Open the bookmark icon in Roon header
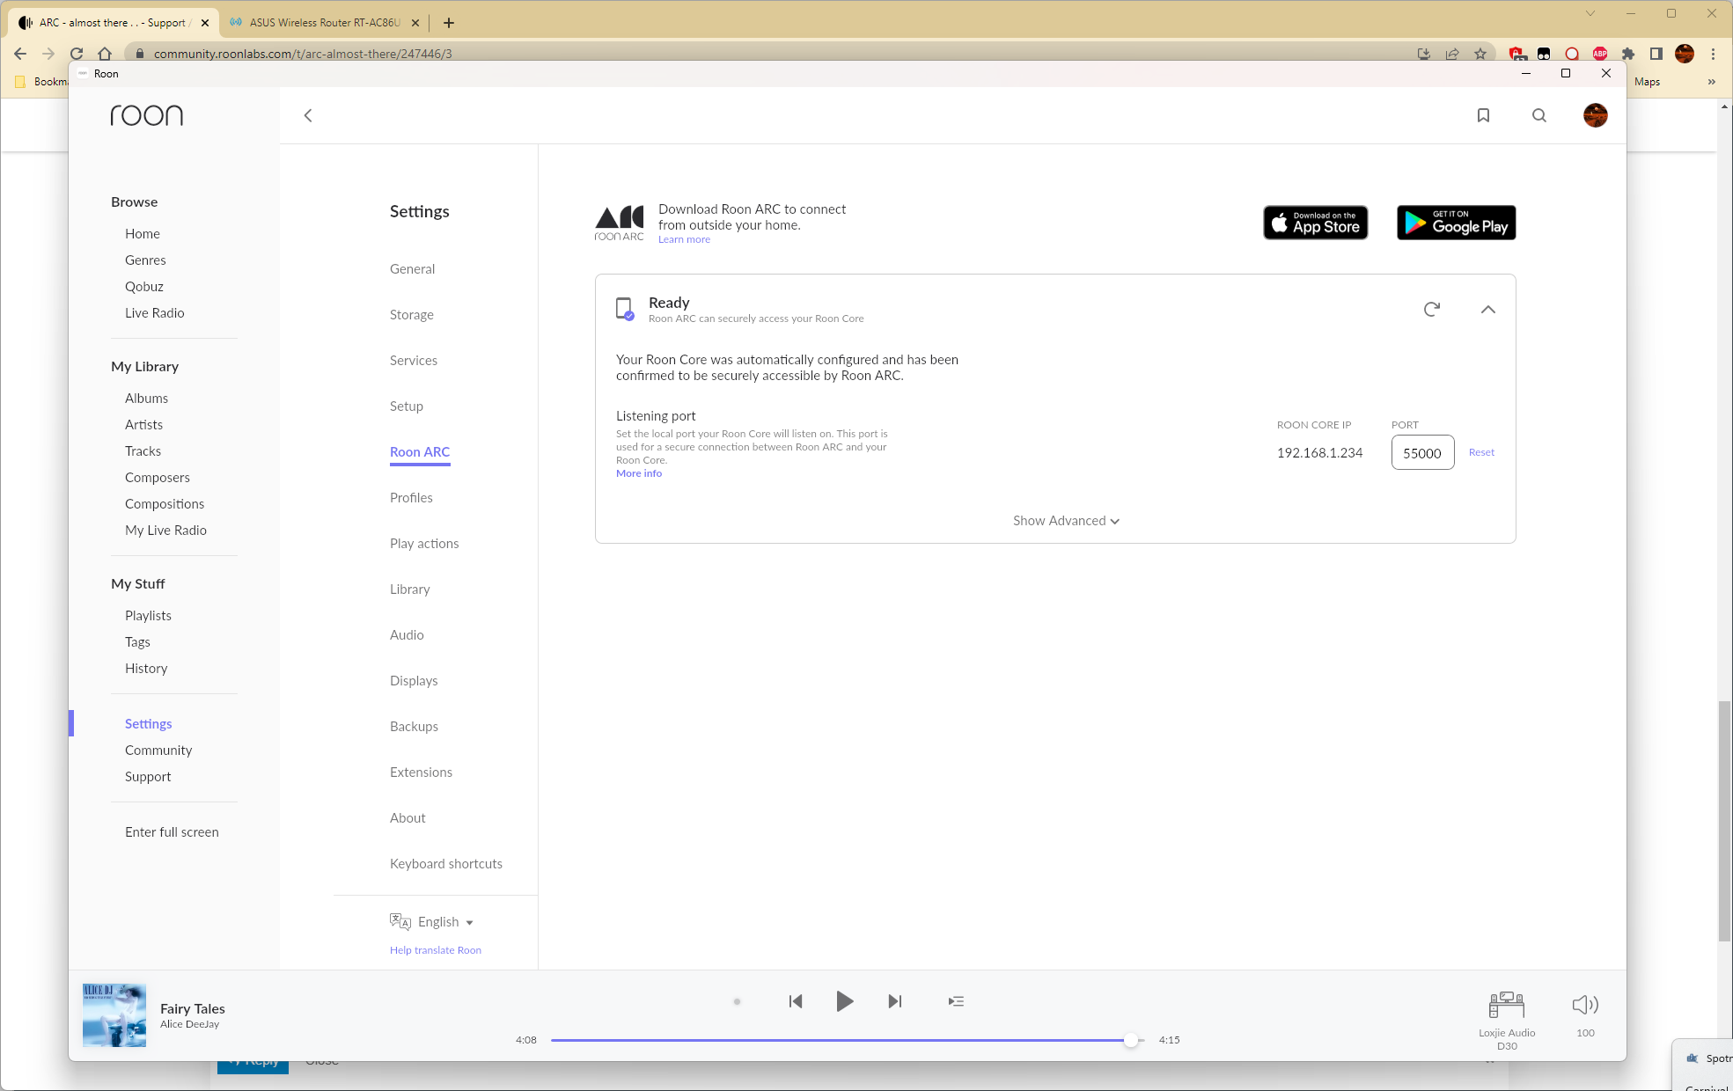Image resolution: width=1733 pixels, height=1091 pixels. pyautogui.click(x=1483, y=115)
